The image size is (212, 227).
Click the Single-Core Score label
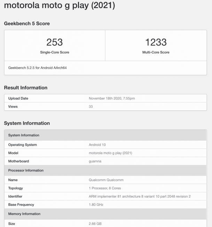click(x=55, y=52)
